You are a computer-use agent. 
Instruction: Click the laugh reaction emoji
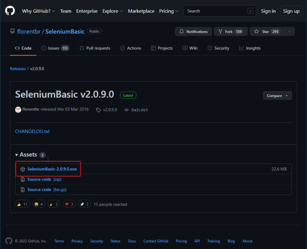click(x=36, y=204)
